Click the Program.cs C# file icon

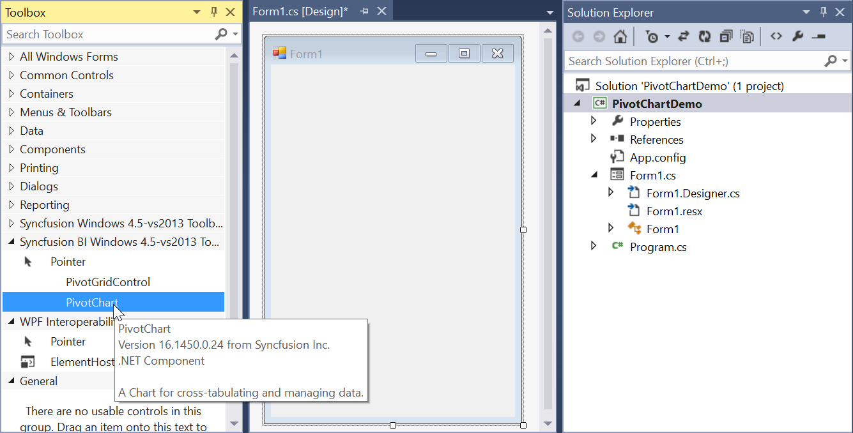[617, 245]
